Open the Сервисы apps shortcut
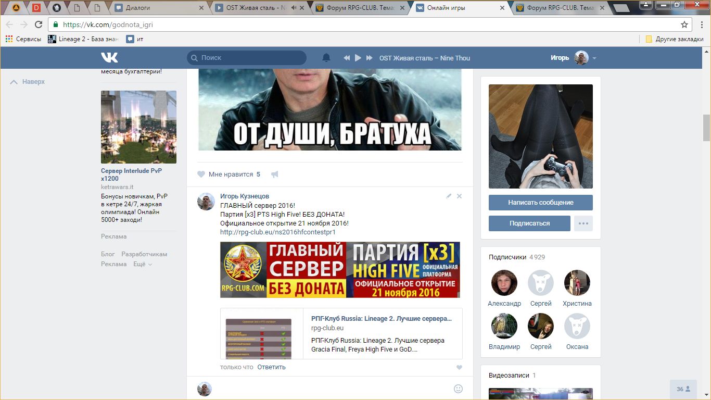This screenshot has height=400, width=711. click(23, 39)
